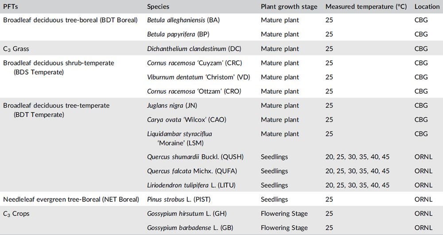Viewport: 443px width, 235px height.
Task: Click the Location column header
Action: (427, 7)
